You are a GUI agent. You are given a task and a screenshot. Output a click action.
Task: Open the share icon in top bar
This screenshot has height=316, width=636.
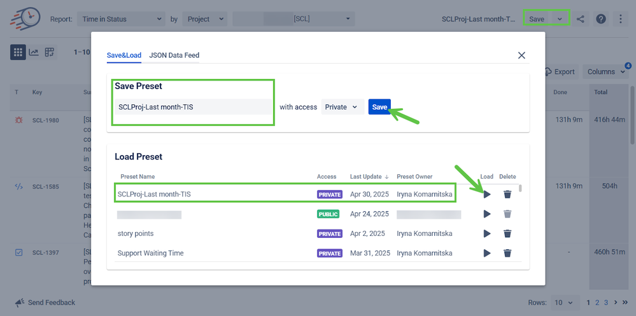coord(581,19)
